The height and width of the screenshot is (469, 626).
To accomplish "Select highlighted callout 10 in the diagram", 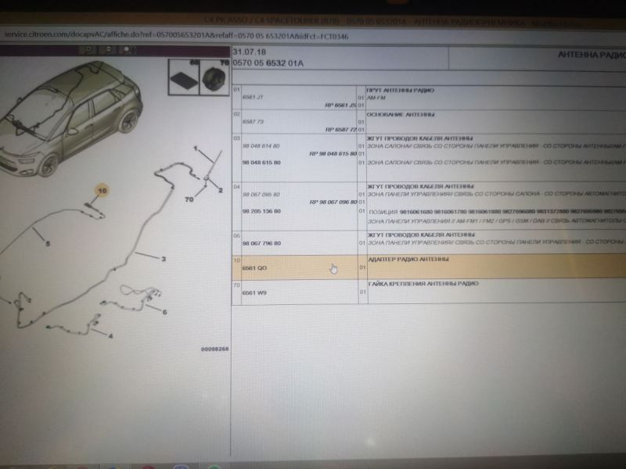I will (103, 190).
